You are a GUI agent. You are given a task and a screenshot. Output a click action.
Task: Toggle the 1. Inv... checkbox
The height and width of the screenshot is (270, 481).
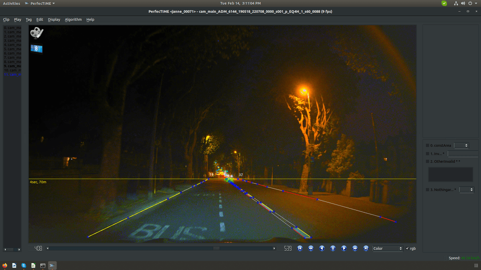point(427,154)
